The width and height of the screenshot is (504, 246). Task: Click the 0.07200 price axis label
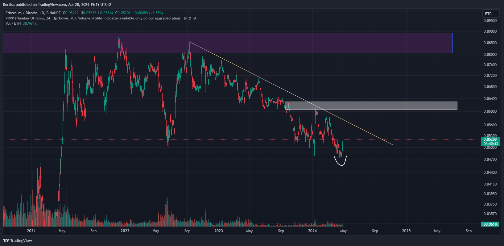pos(490,76)
